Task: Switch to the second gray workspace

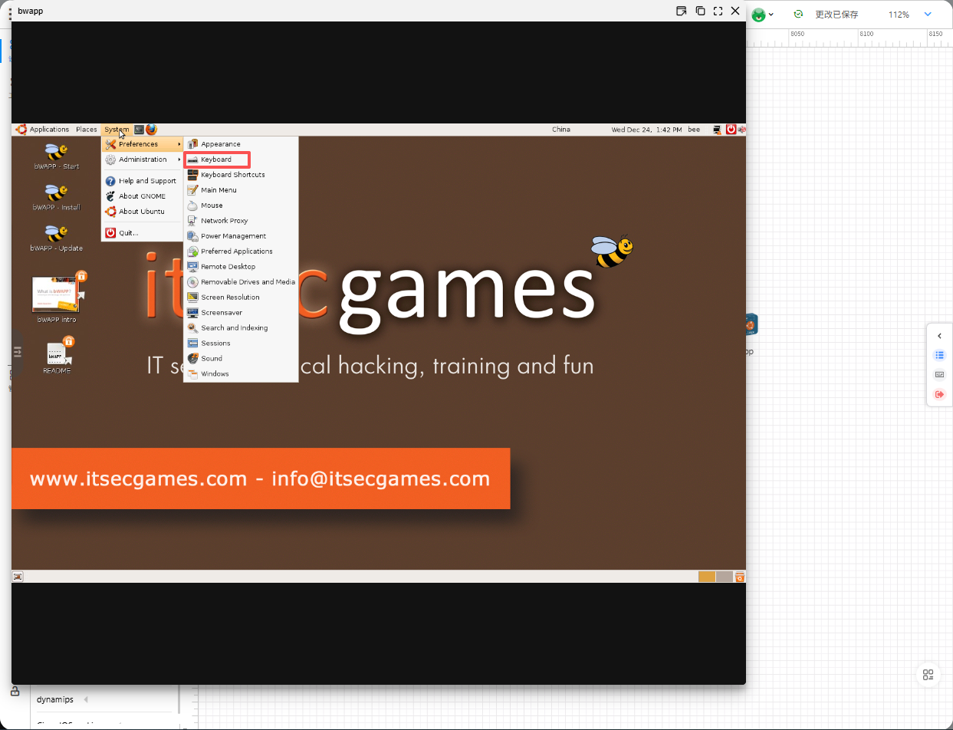Action: click(x=724, y=577)
